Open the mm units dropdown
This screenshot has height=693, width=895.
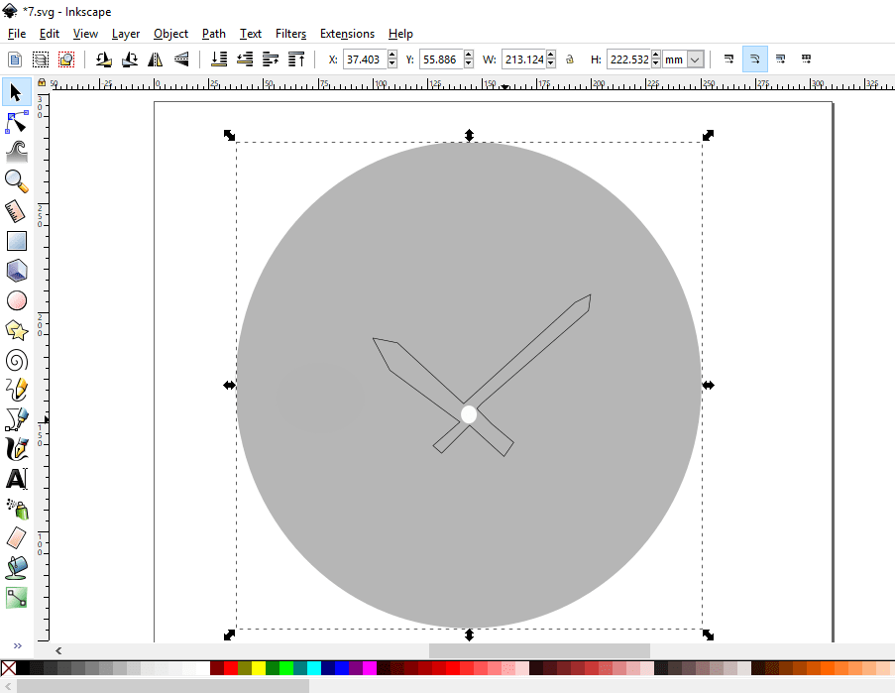[695, 59]
